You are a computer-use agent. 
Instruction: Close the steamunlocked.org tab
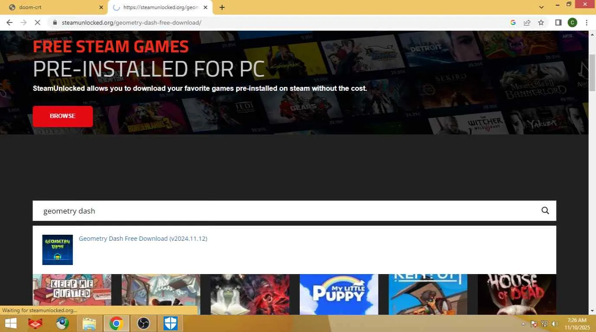click(x=205, y=7)
